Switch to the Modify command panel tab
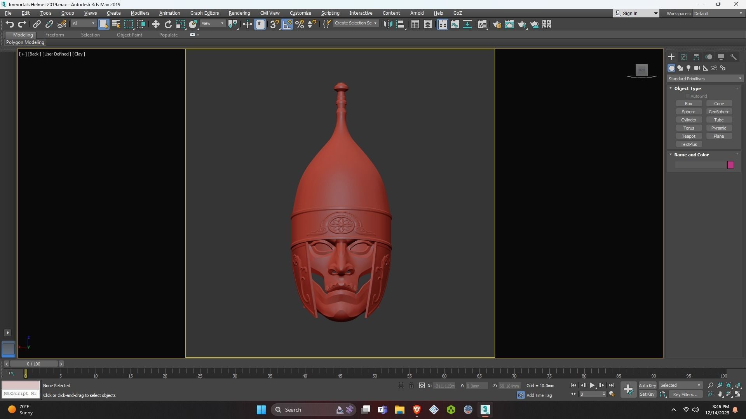 coord(684,57)
